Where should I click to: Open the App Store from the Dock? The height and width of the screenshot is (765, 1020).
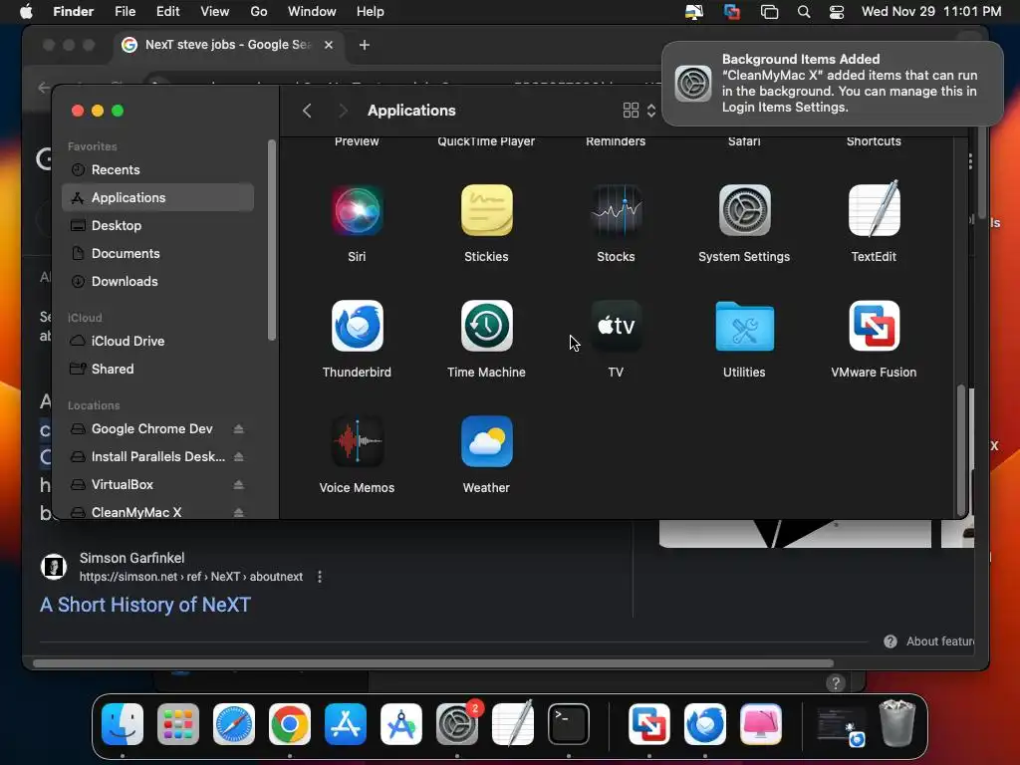[x=346, y=724]
